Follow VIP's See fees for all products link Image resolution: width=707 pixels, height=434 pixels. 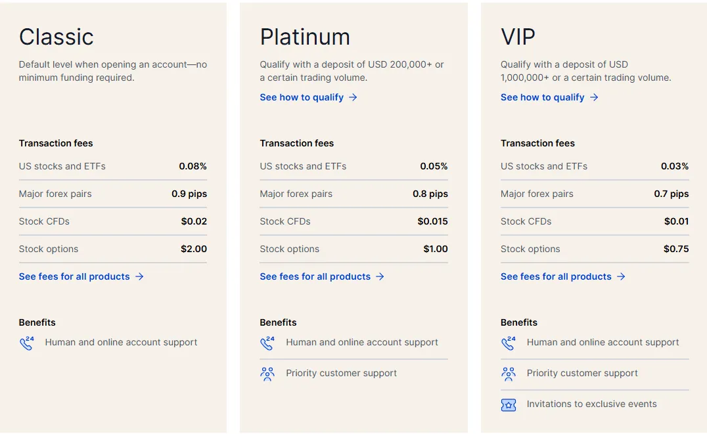pos(556,276)
